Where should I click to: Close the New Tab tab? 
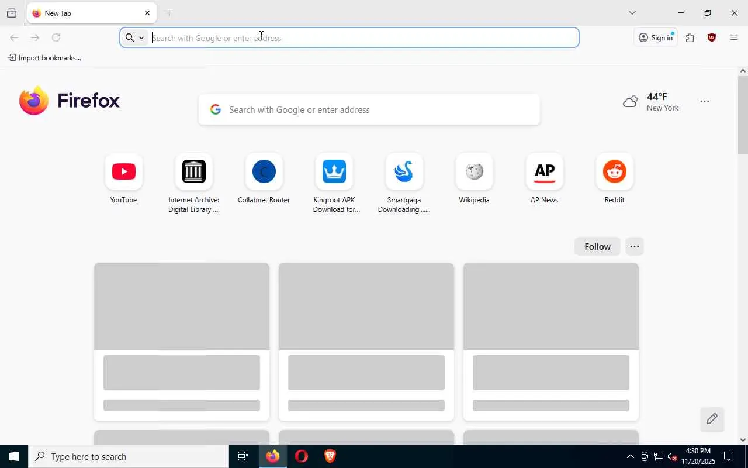pos(147,13)
